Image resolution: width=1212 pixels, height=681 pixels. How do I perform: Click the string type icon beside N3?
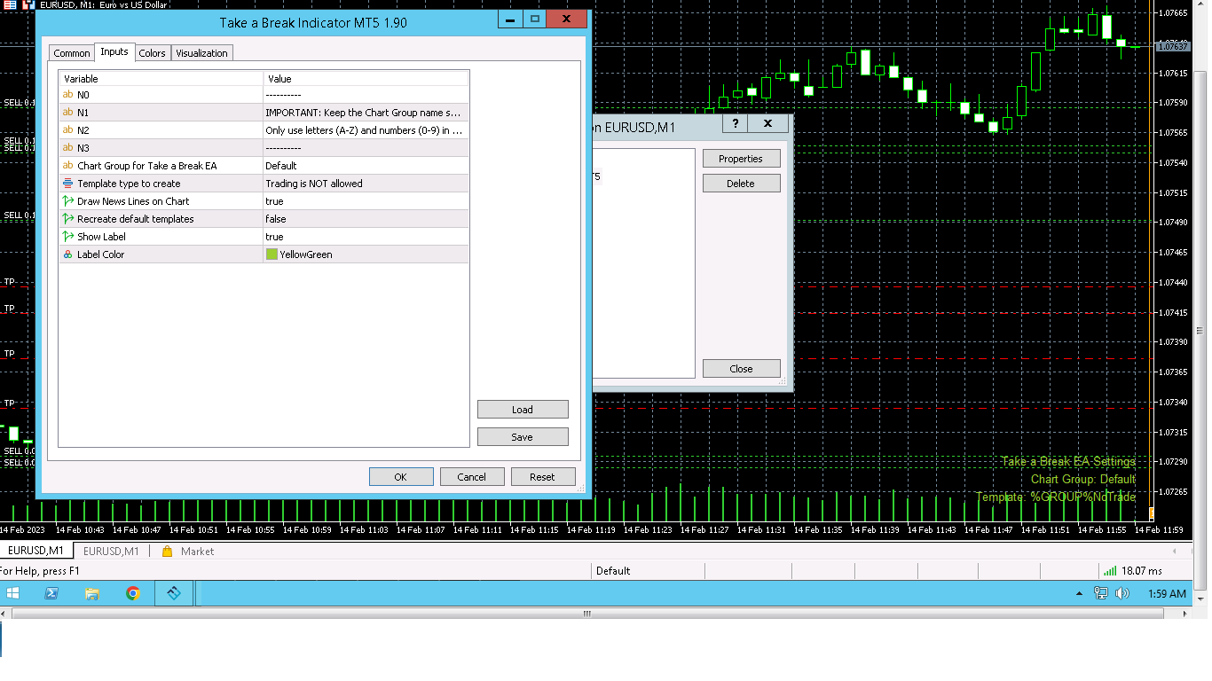point(68,148)
